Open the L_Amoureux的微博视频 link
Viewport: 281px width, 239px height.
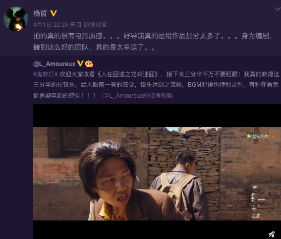(141, 96)
